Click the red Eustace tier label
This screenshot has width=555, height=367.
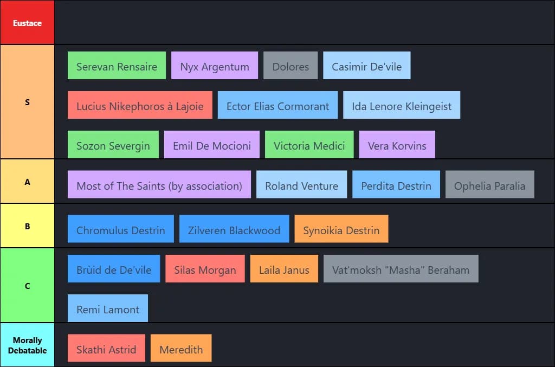point(27,23)
